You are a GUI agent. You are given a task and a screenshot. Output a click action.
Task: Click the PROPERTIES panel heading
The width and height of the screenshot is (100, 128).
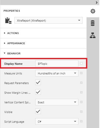(12, 11)
